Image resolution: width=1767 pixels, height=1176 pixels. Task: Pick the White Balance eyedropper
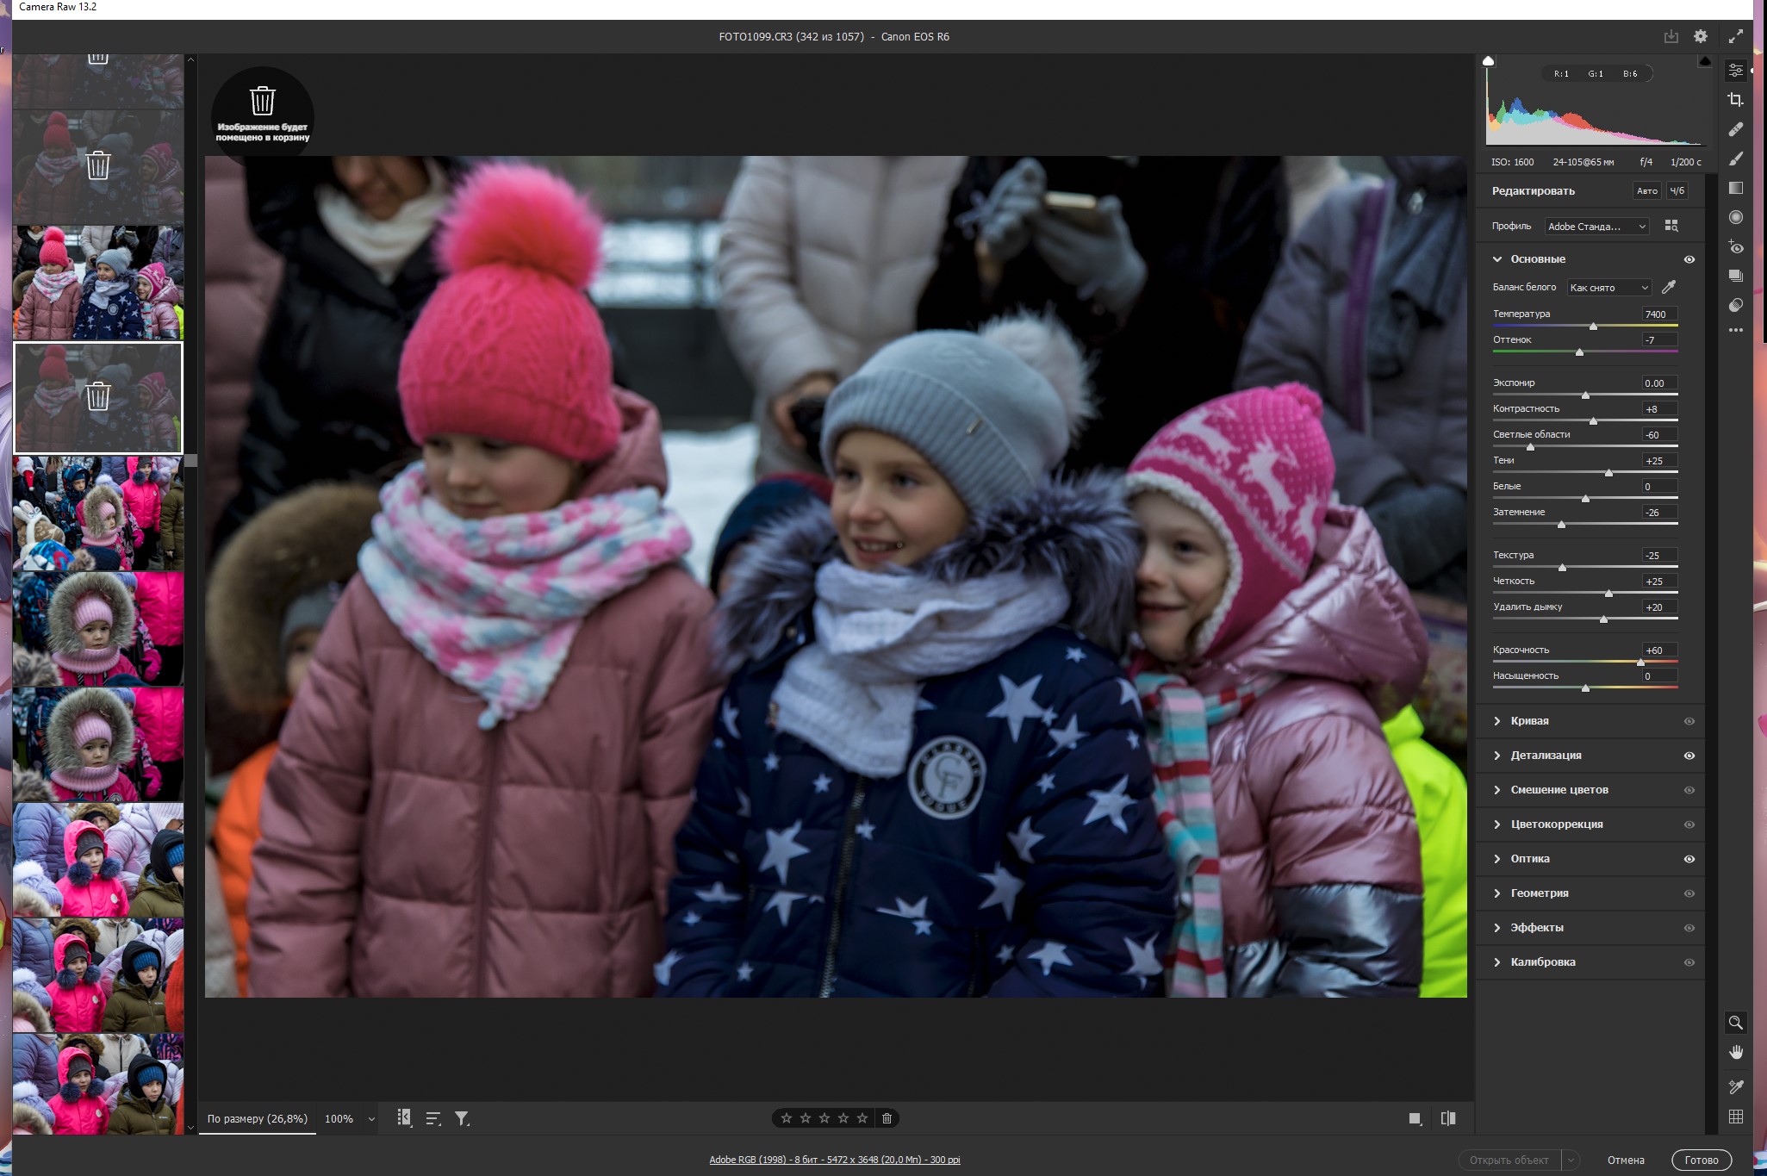tap(1669, 288)
